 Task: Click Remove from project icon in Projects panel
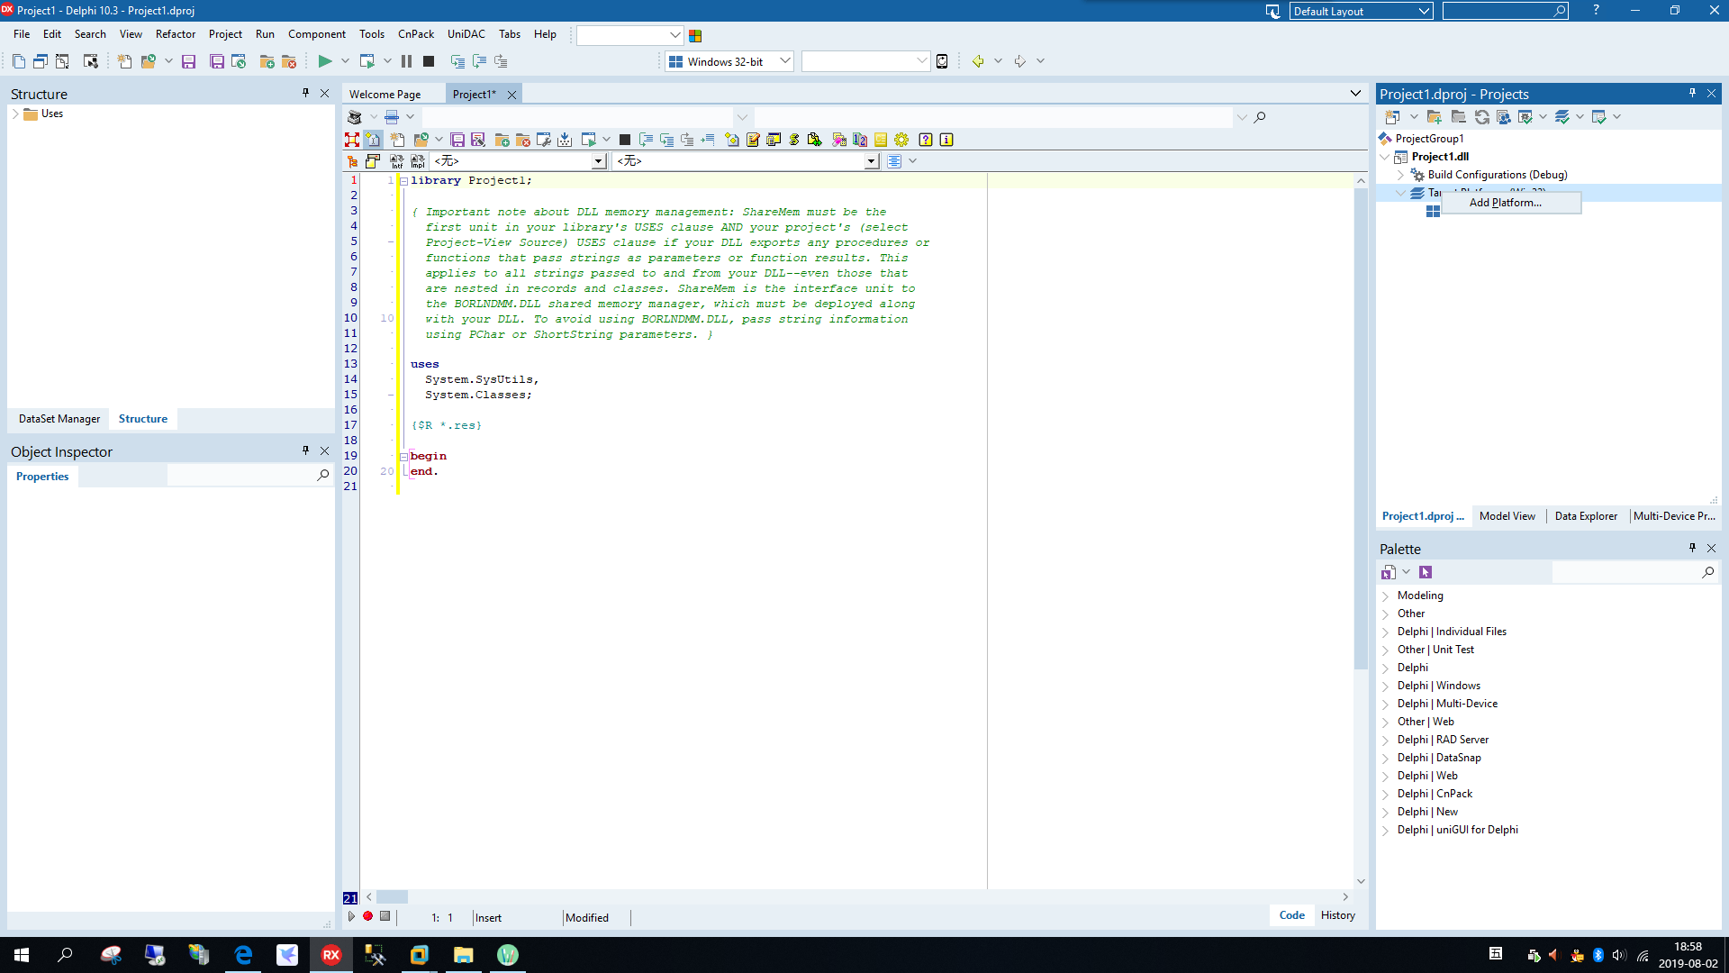point(1458,117)
